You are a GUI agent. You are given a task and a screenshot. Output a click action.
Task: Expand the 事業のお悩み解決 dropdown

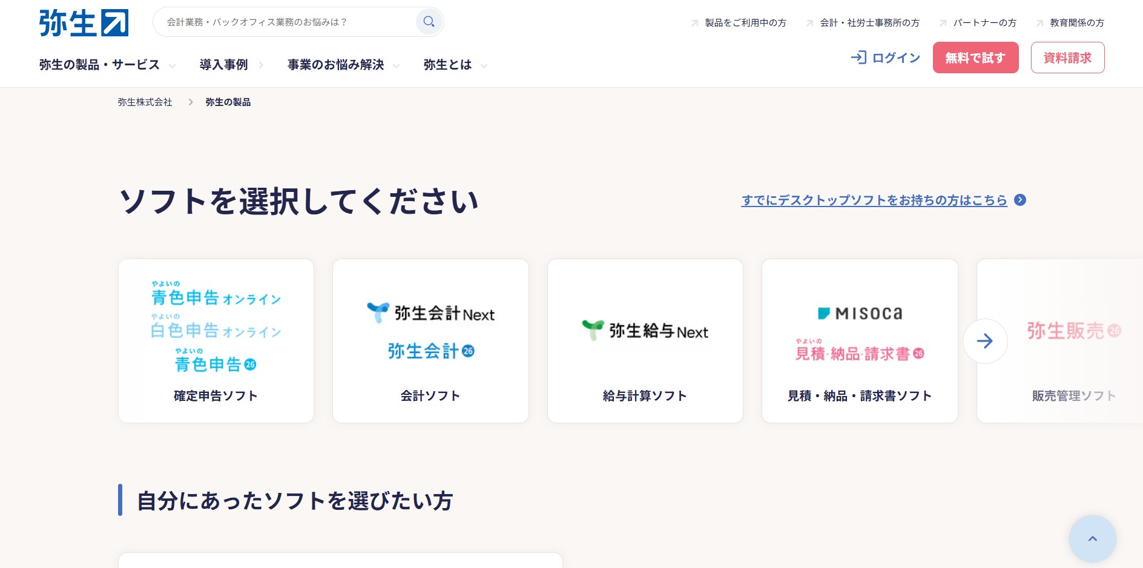(397, 65)
